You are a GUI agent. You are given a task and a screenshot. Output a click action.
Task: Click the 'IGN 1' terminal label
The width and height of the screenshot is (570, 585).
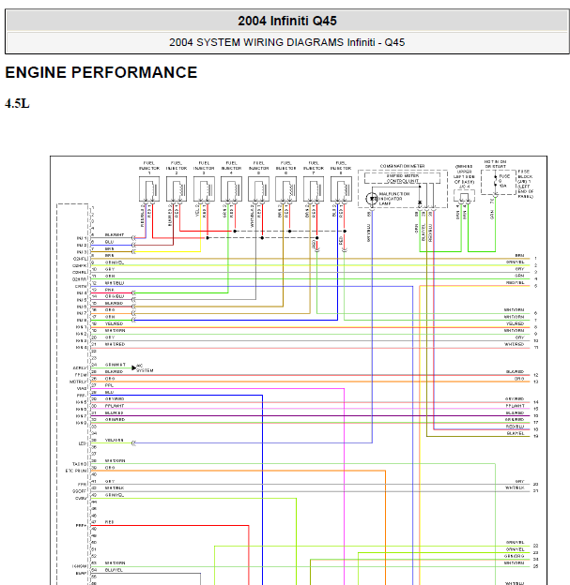(82, 327)
